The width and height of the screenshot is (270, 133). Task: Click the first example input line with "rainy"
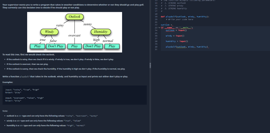22,90
